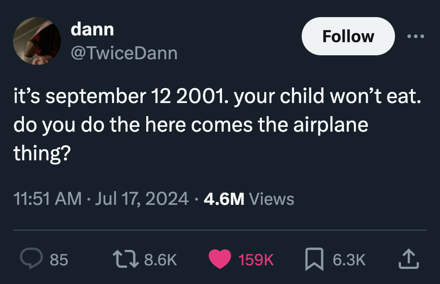Visit the @TwiceDann handle link
440x284 pixels.
124,53
